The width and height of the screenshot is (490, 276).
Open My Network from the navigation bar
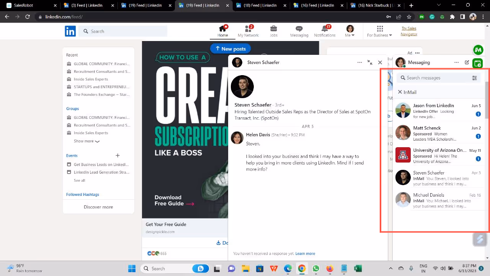[x=248, y=31]
